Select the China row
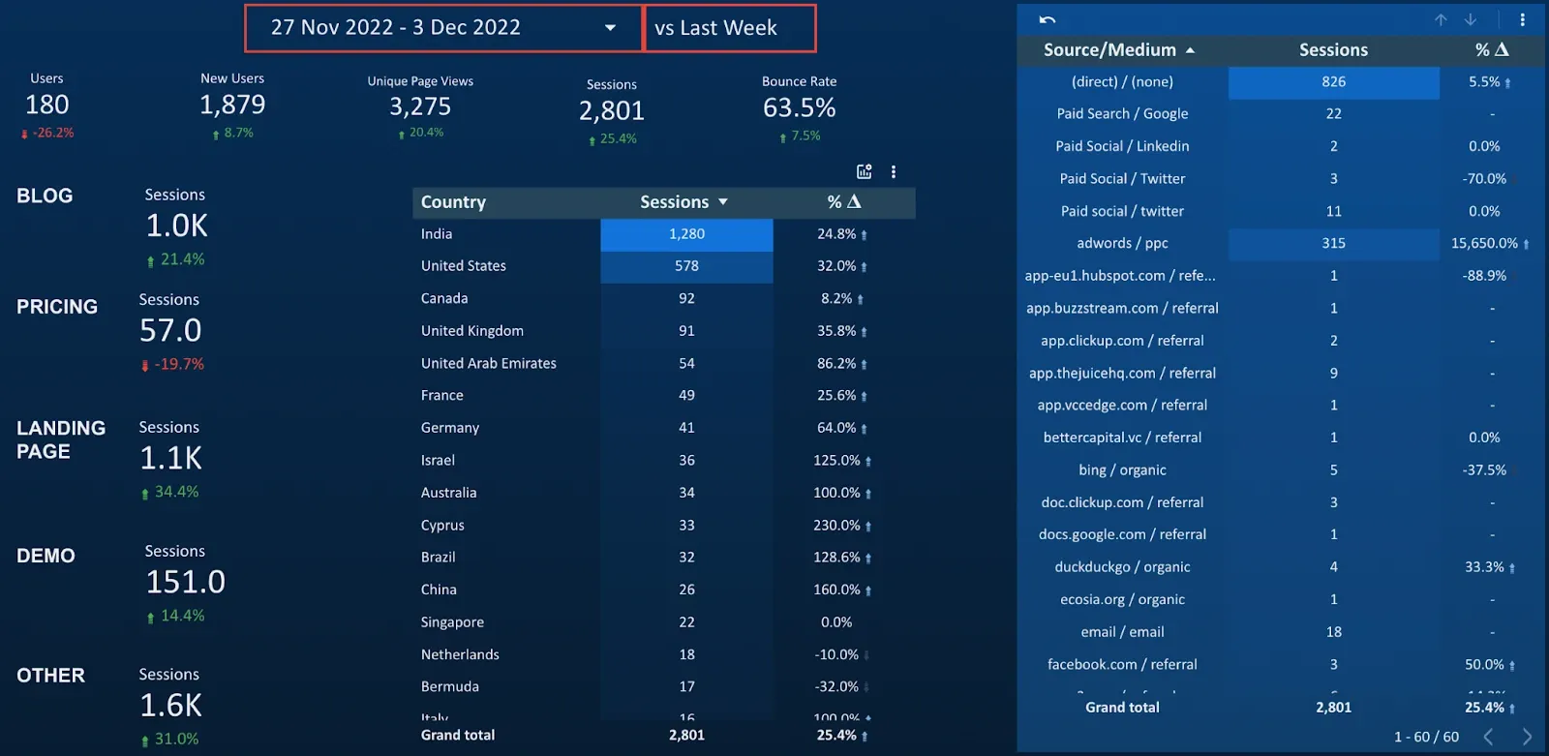Screen dimensions: 1549x756 663,590
